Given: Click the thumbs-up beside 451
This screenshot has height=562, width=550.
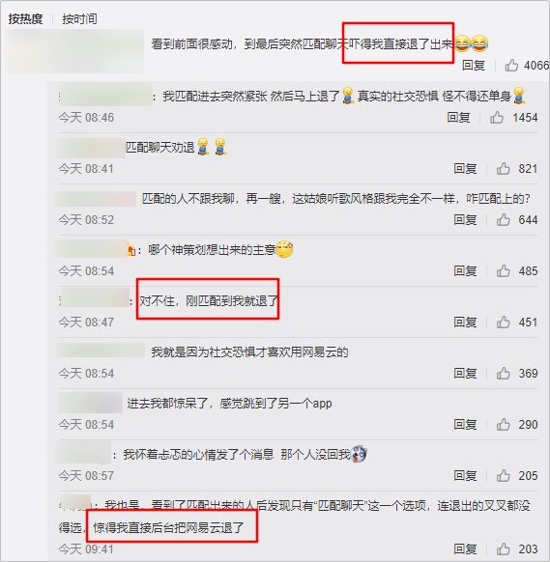Looking at the screenshot, I should tap(503, 322).
